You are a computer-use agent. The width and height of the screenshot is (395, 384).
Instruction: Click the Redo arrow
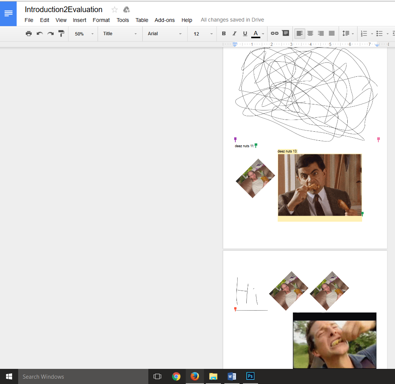tap(51, 34)
